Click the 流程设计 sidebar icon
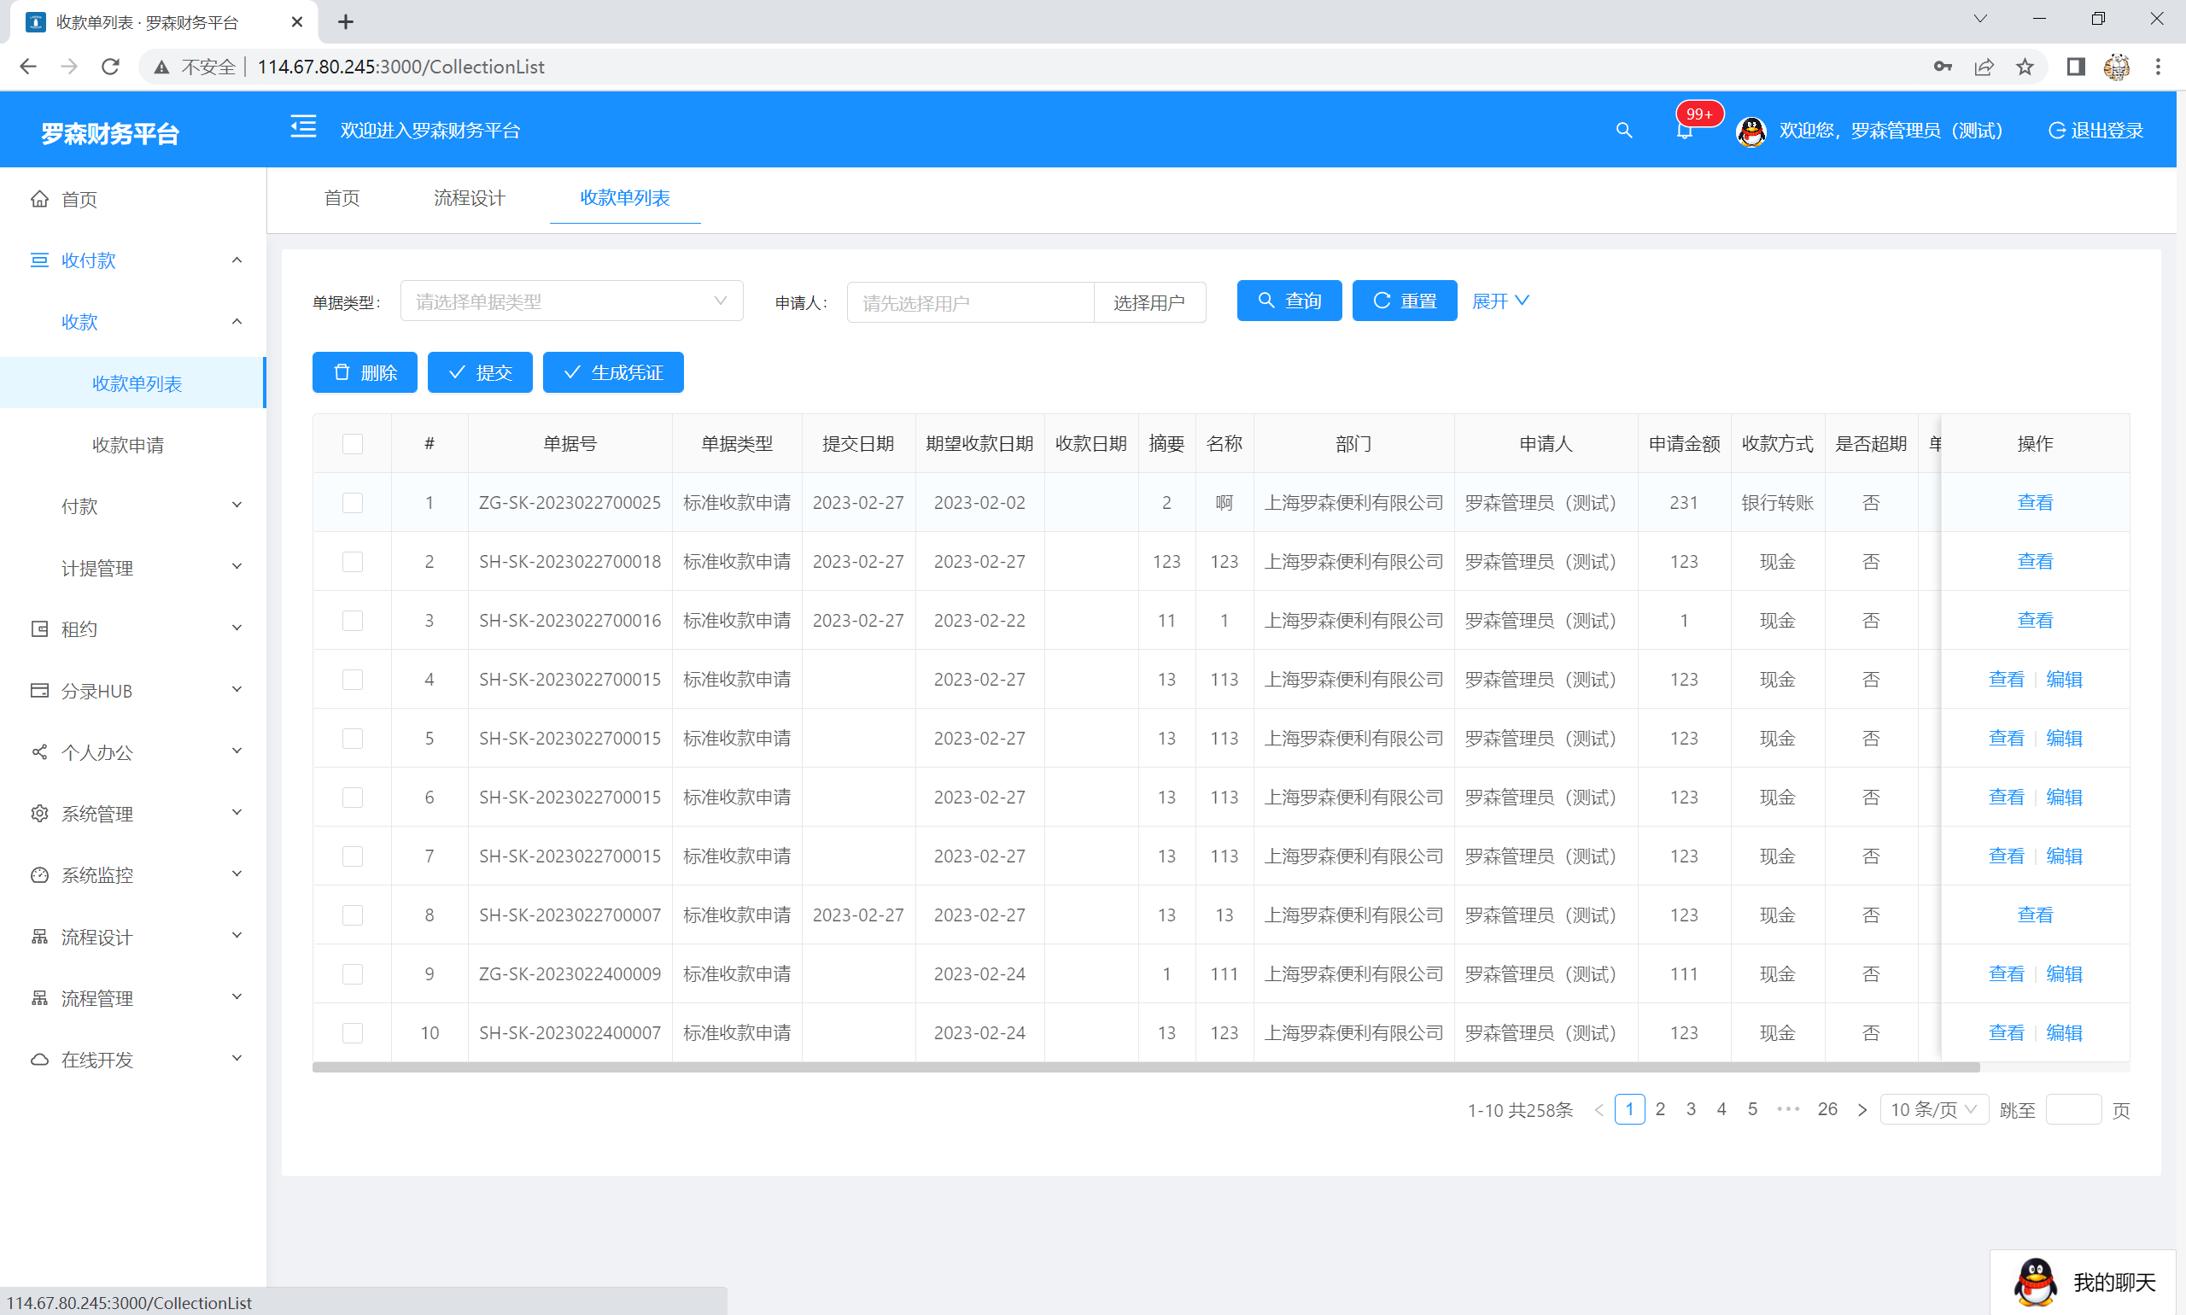This screenshot has height=1315, width=2186. (39, 936)
